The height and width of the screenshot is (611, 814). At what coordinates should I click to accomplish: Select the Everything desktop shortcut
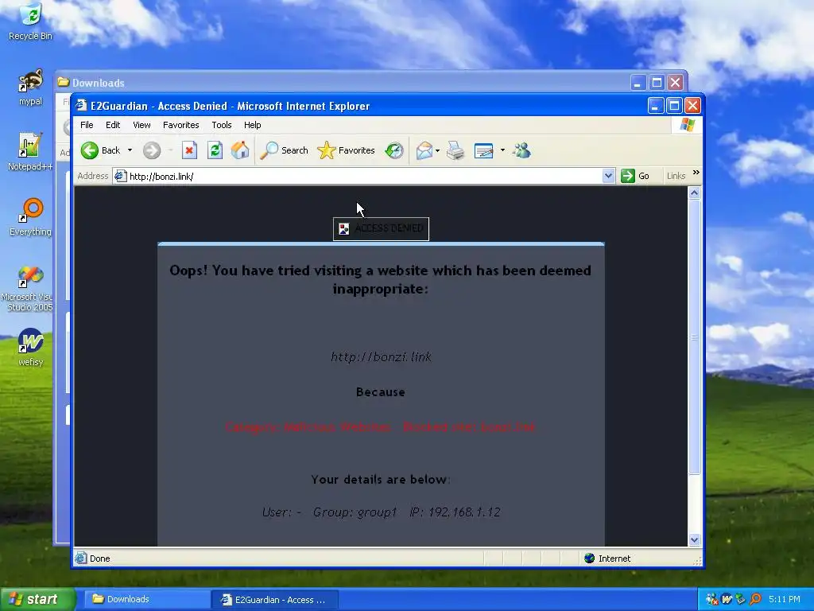30,217
